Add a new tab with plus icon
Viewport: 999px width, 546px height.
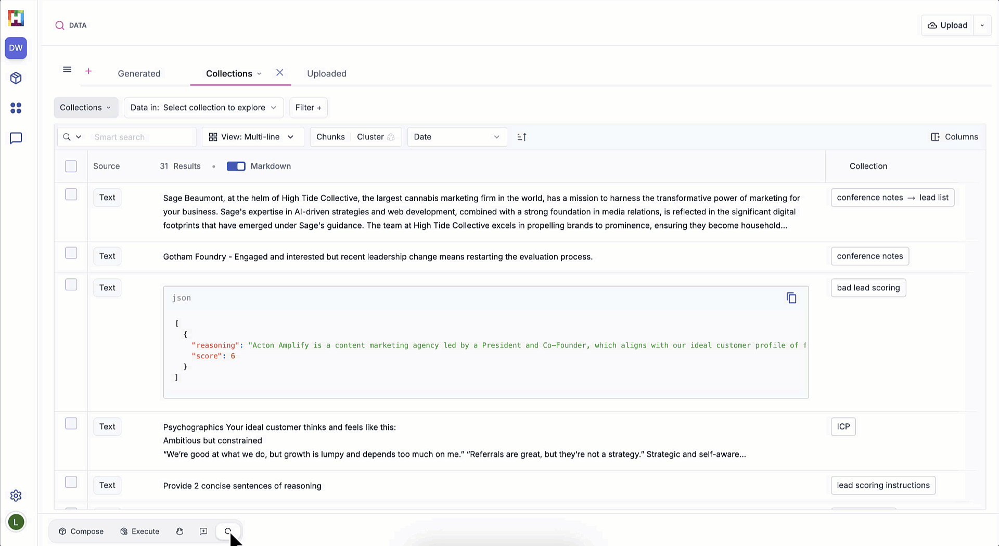[x=88, y=71]
